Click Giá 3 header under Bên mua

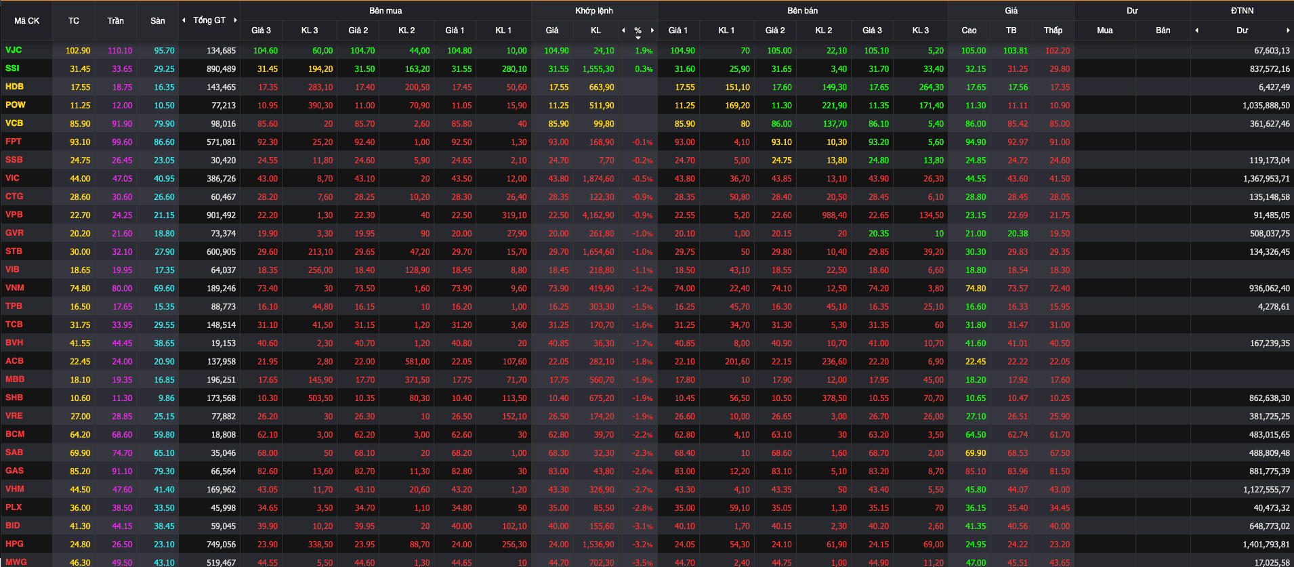pyautogui.click(x=261, y=30)
